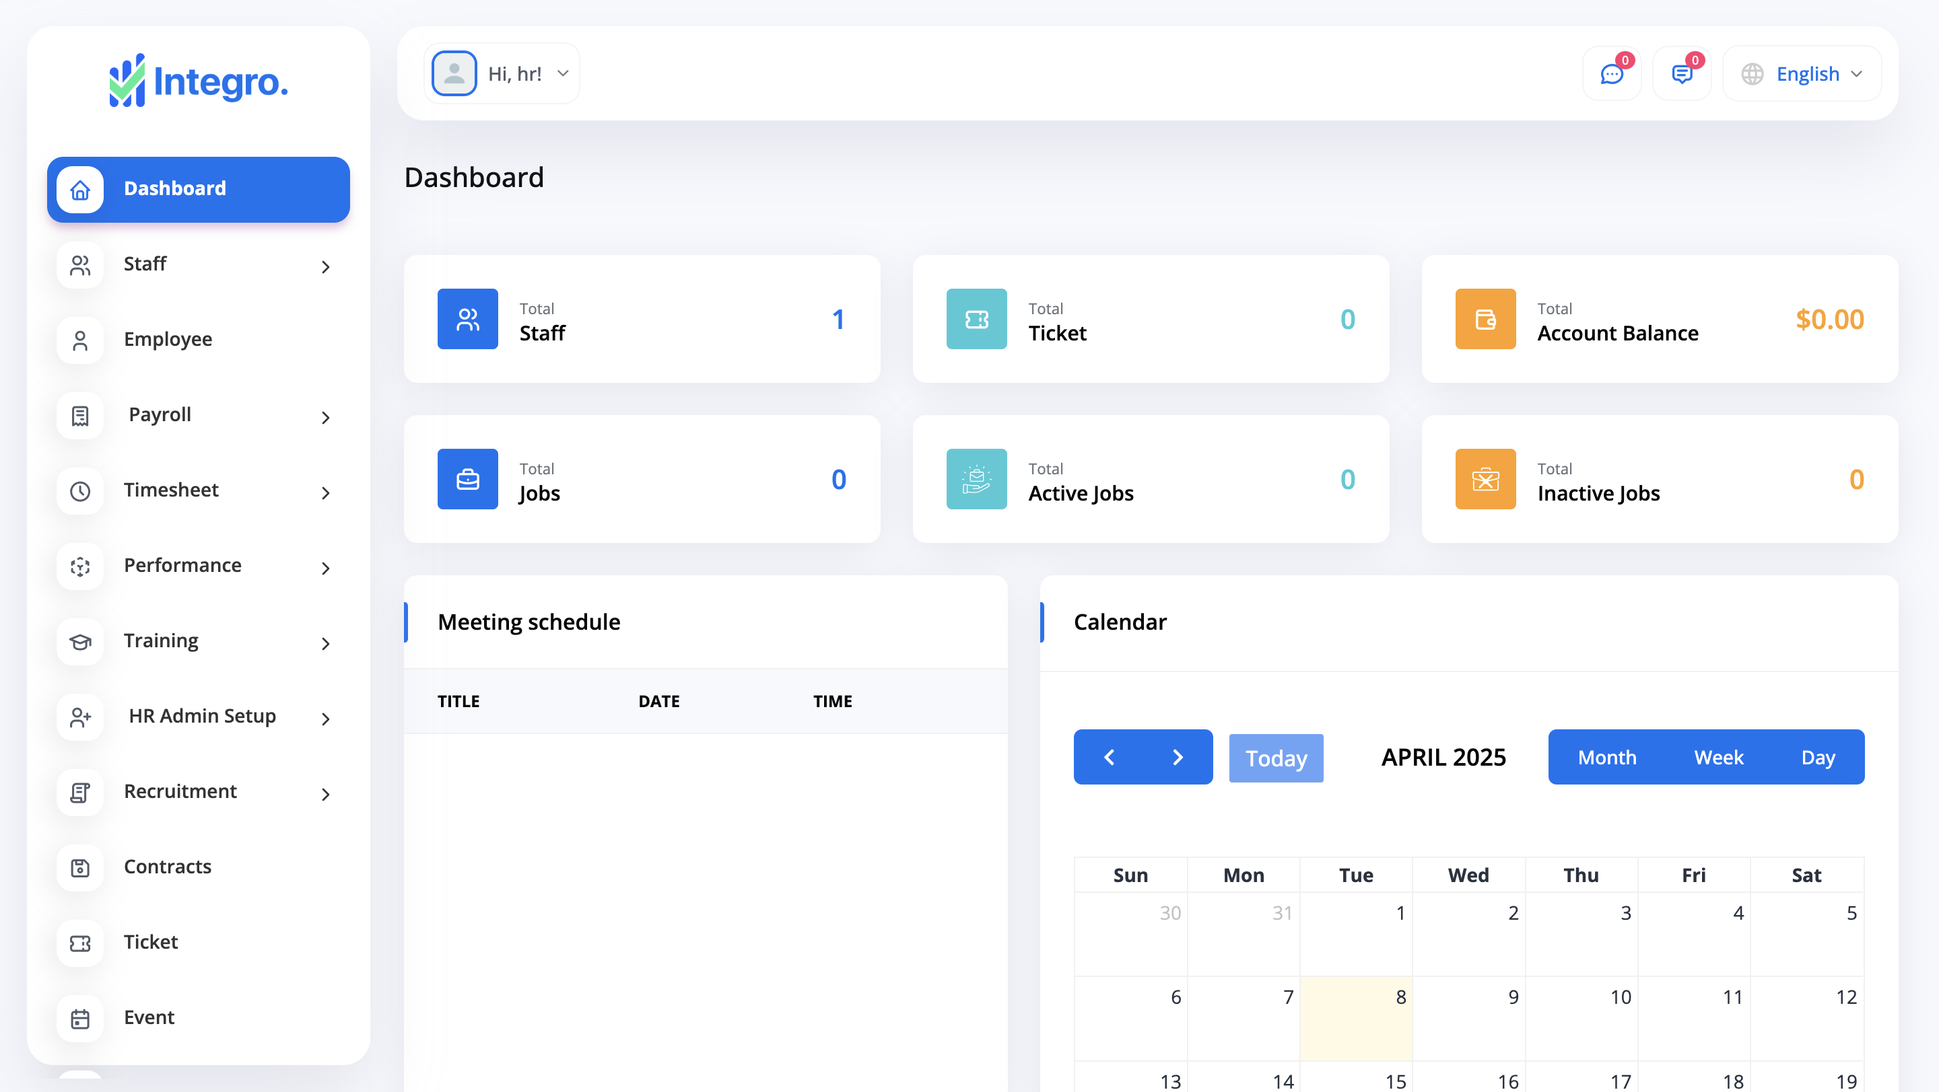Click the notifications comment icon in header
Viewport: 1939px width, 1092px height.
tap(1681, 74)
